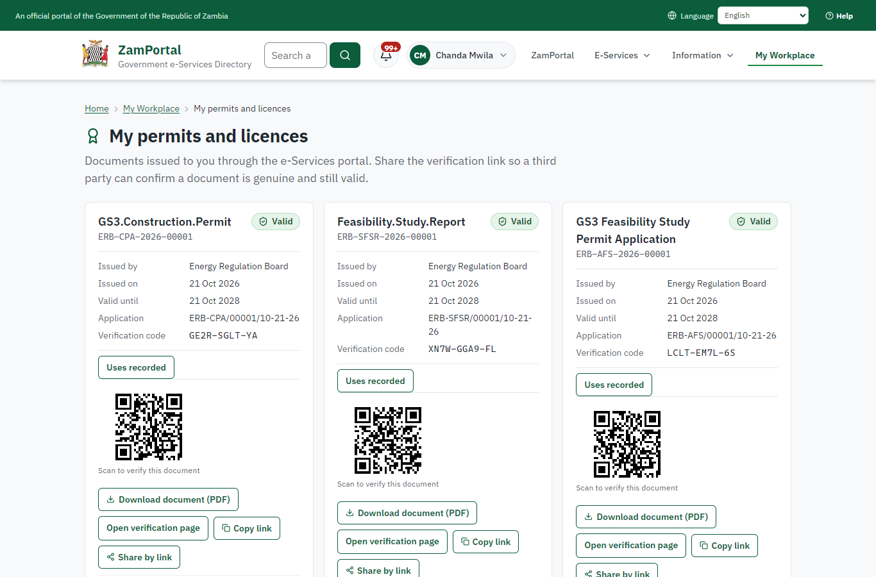This screenshot has height=577, width=876.
Task: Open the ZamPortal nav item
Action: tap(552, 55)
